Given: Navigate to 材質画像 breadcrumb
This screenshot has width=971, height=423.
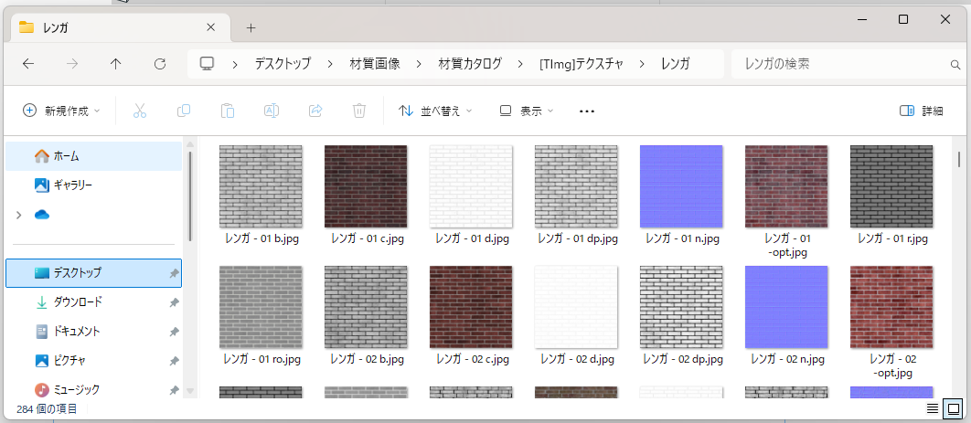Looking at the screenshot, I should [x=375, y=64].
